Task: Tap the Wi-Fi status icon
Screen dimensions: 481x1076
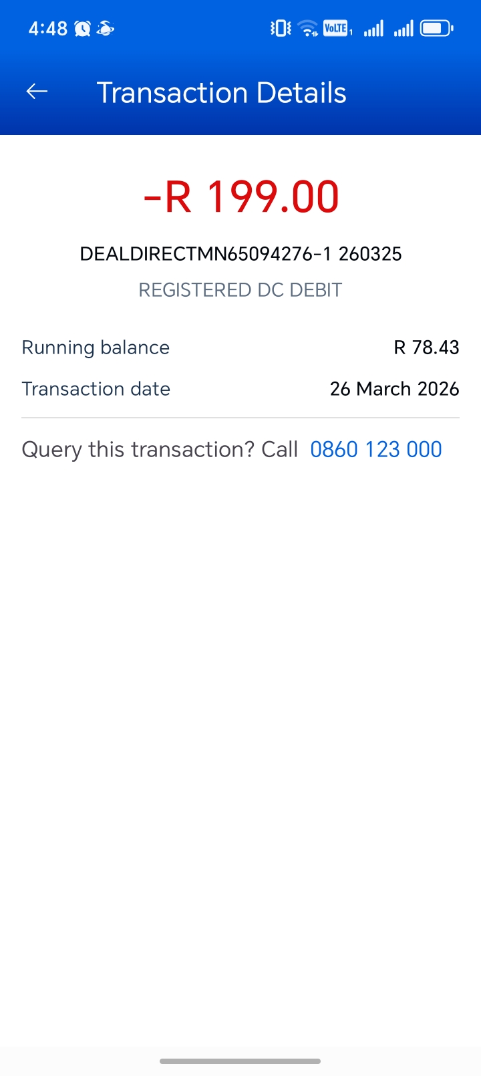Action: click(308, 28)
